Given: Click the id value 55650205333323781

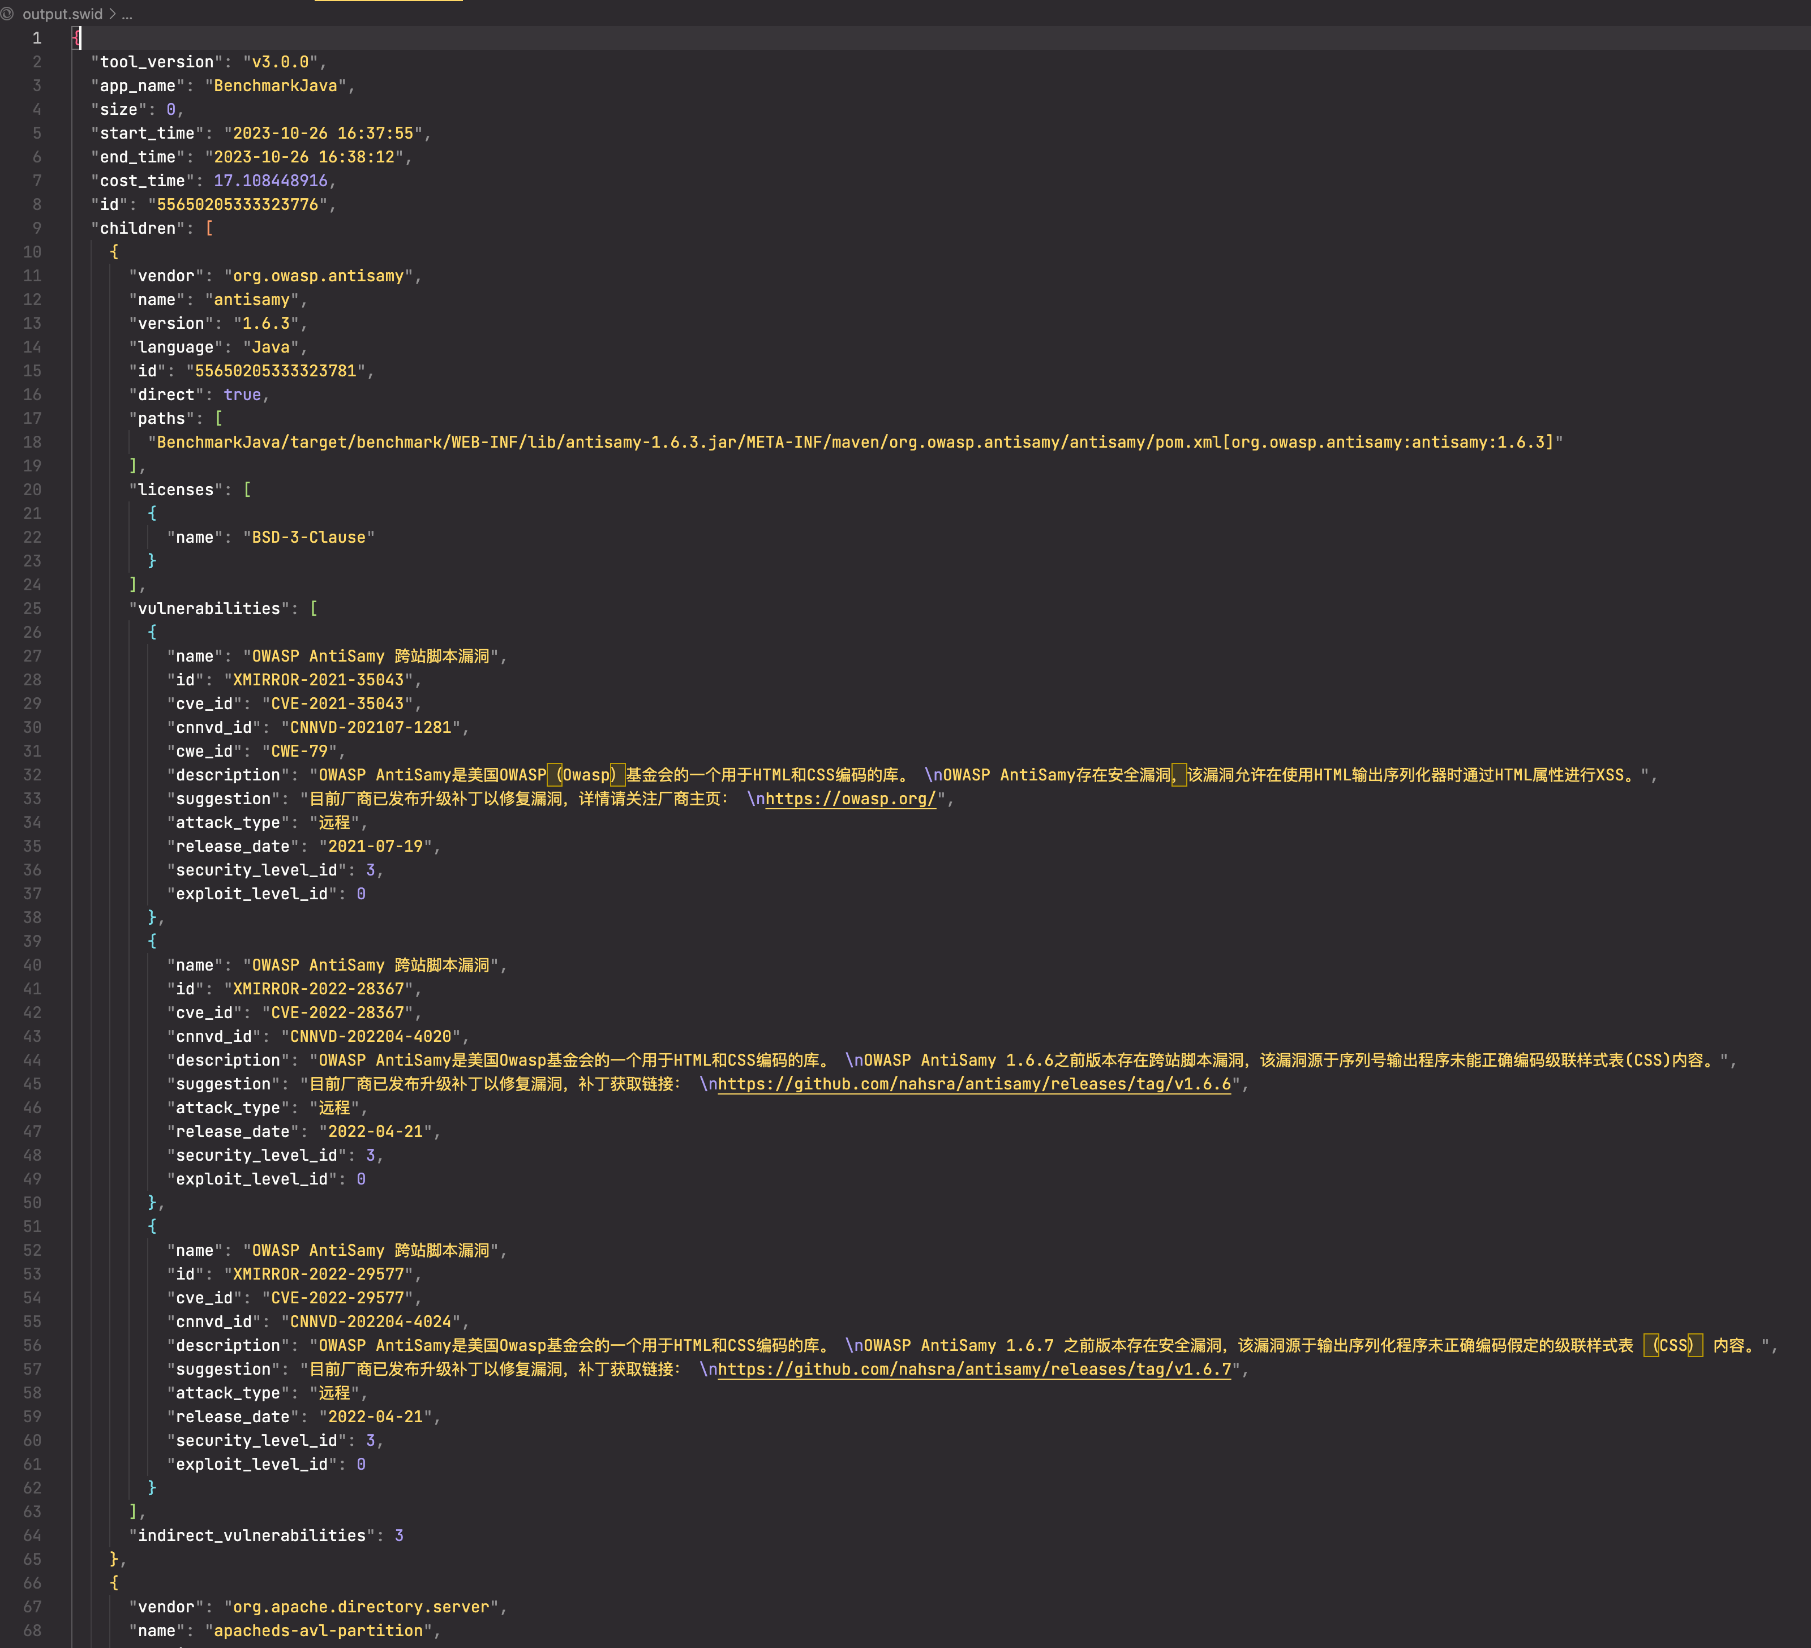Looking at the screenshot, I should tap(276, 371).
